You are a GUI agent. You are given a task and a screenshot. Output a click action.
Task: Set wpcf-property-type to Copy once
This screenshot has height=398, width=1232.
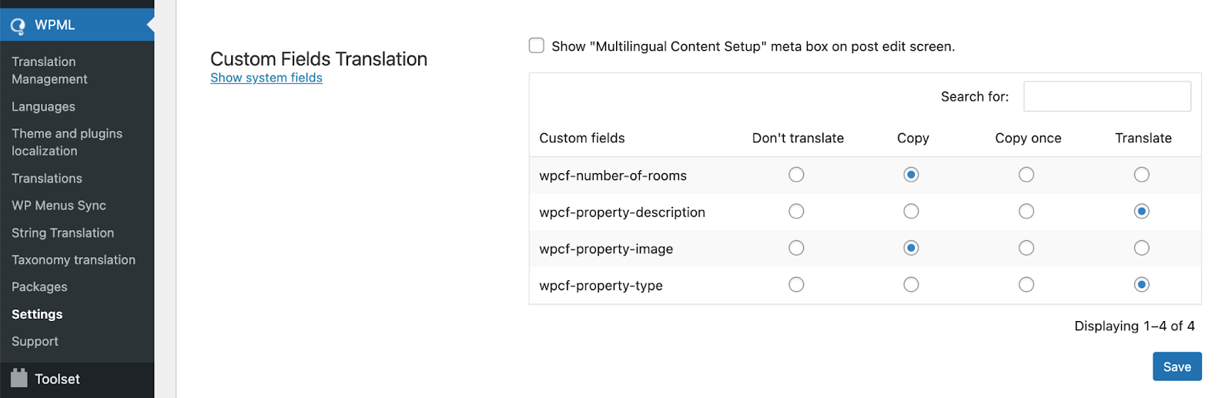tap(1026, 285)
